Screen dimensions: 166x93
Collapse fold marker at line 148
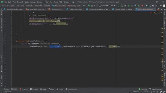pos(11,35)
